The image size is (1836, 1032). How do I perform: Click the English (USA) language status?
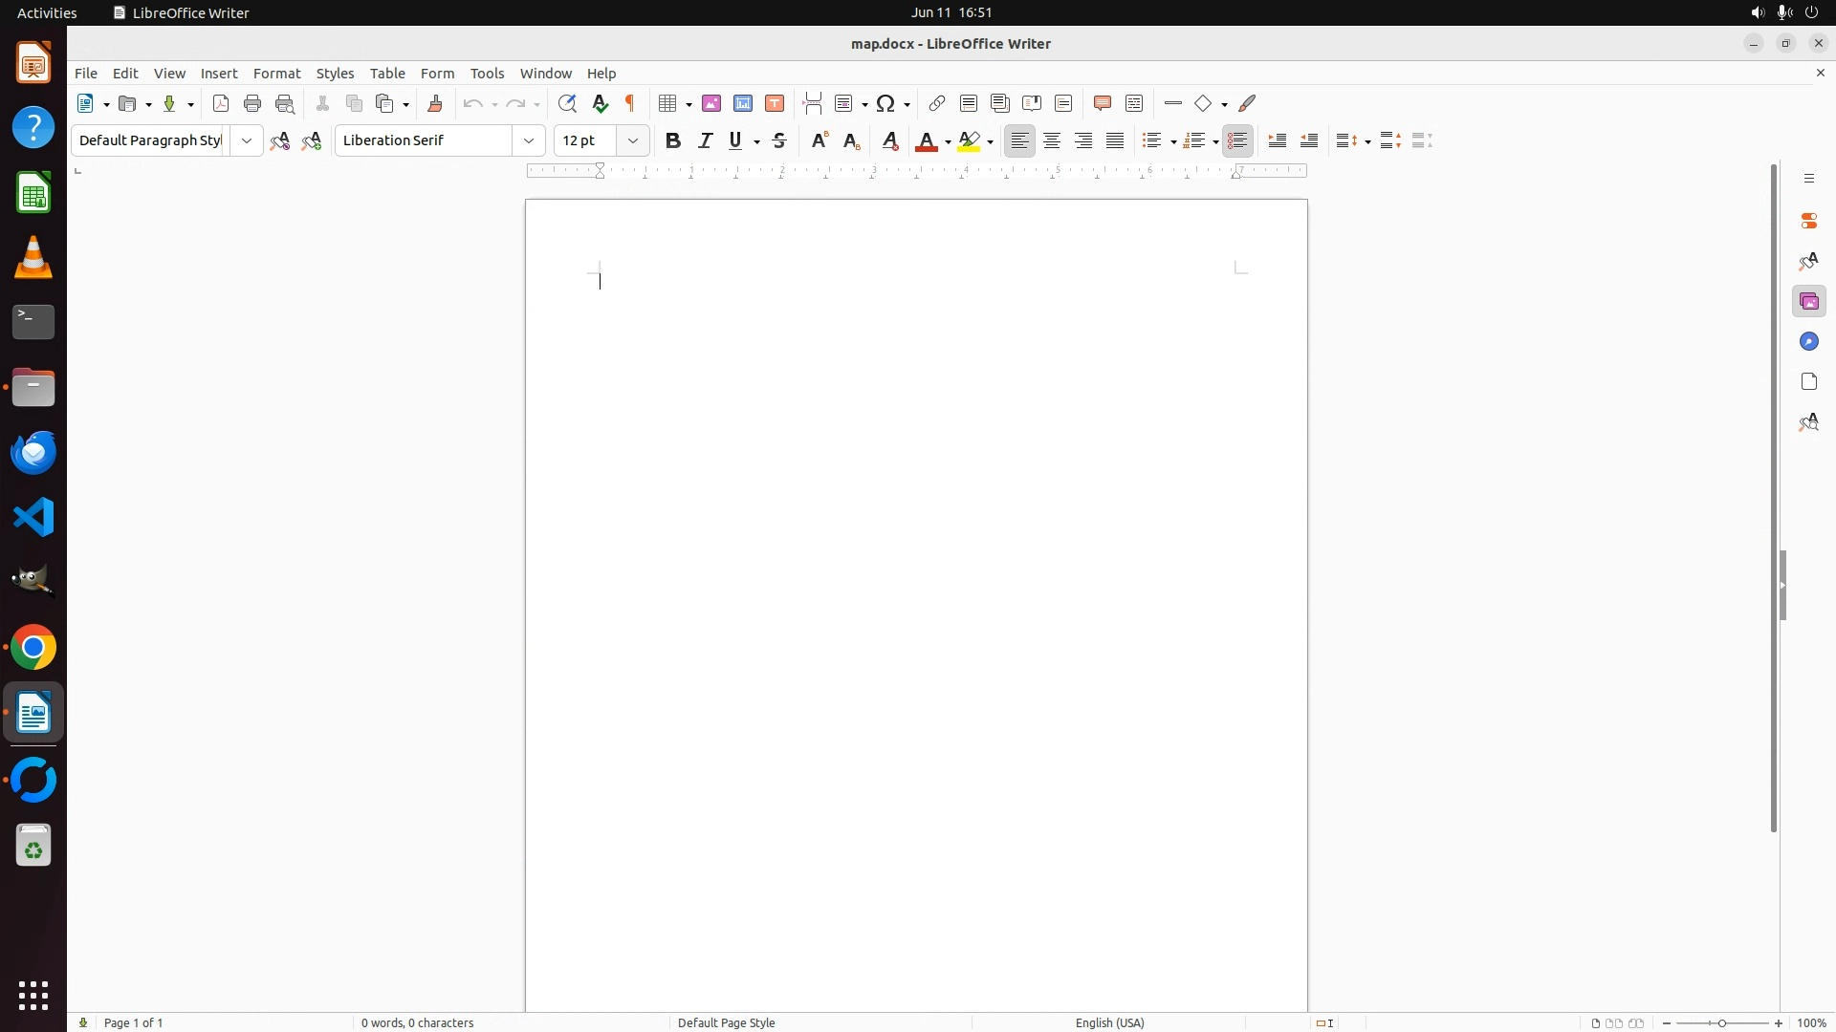(1109, 1022)
